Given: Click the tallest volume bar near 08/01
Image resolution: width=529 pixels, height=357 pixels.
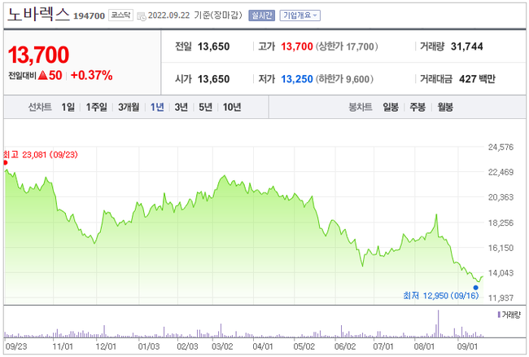Looking at the screenshot, I should tap(438, 324).
